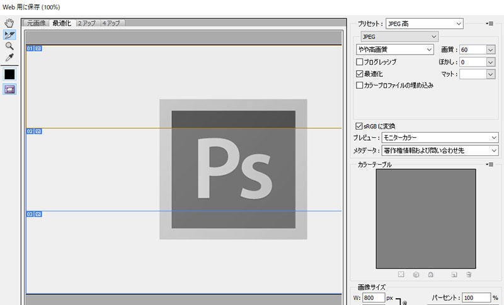The image size is (504, 305).
Task: Select the Slice Select tool
Action: (9, 35)
